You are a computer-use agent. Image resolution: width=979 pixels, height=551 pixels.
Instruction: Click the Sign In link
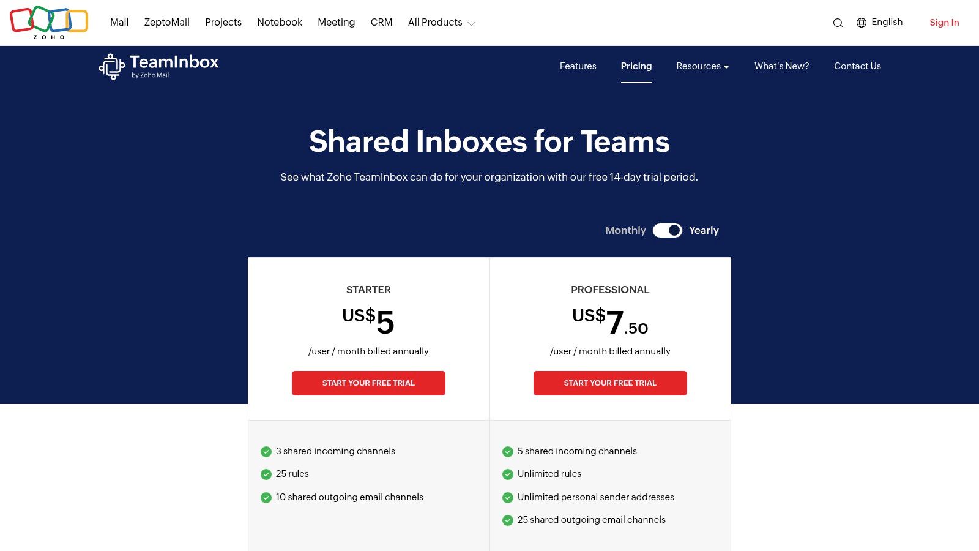[944, 23]
